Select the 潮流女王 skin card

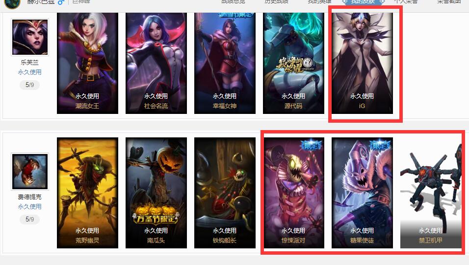(x=87, y=63)
